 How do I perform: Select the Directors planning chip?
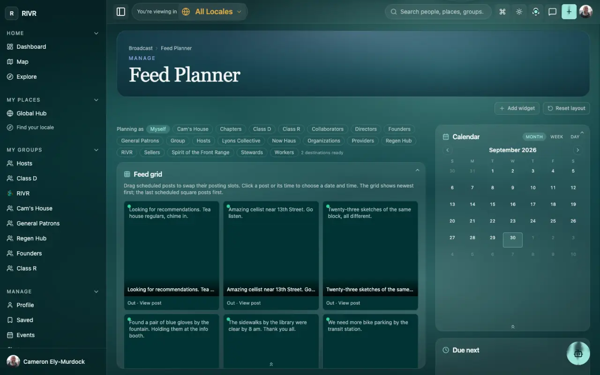366,129
